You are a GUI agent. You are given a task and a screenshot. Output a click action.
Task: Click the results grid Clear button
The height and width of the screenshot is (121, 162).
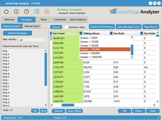[153, 111]
